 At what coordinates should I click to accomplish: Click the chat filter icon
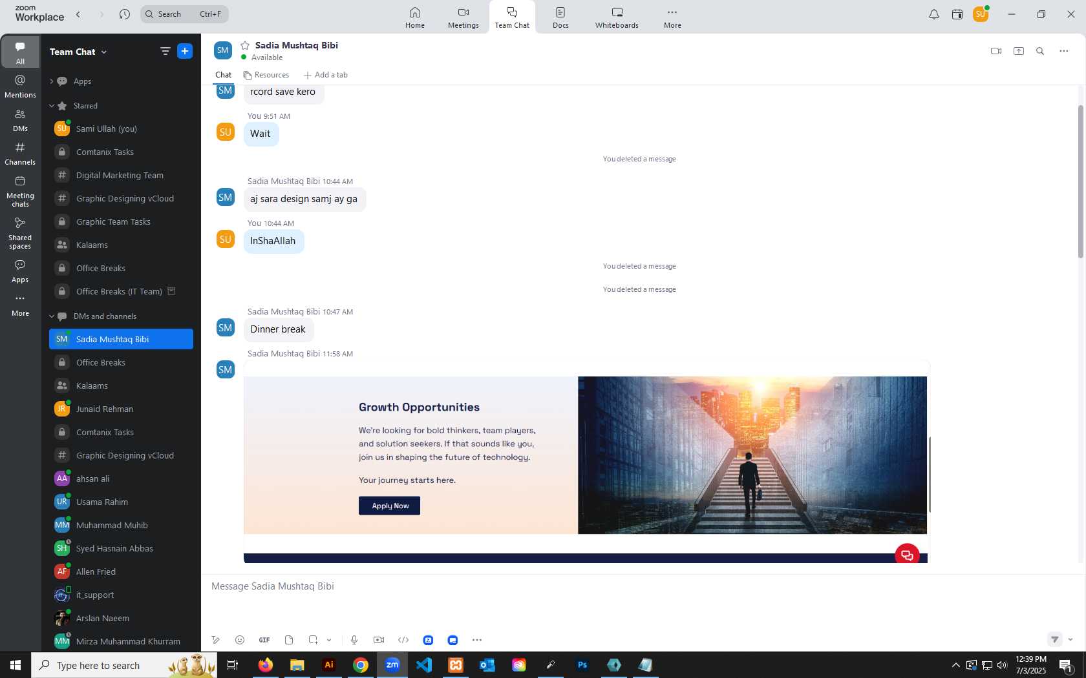(165, 51)
